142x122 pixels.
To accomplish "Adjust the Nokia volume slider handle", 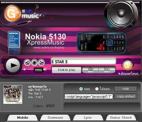I will 39,70.
